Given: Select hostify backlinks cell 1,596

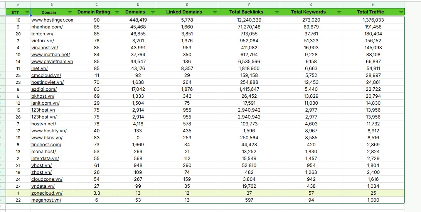Looking at the screenshot, I should coord(249,131).
